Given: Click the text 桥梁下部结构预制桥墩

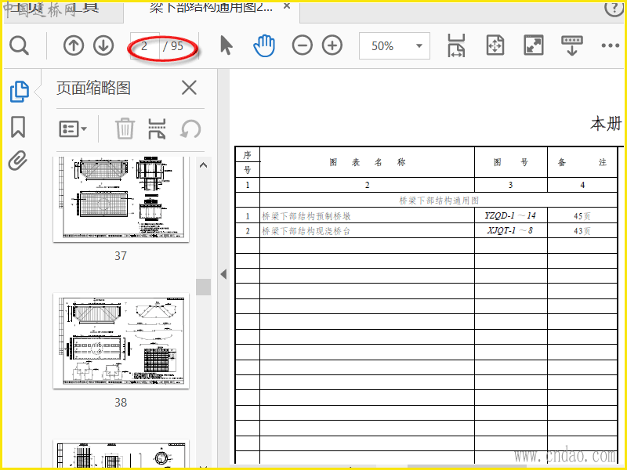Looking at the screenshot, I should (x=306, y=216).
